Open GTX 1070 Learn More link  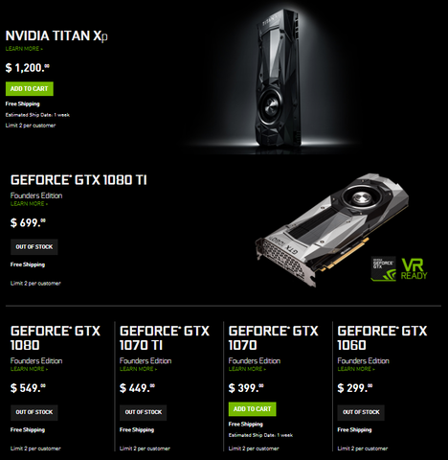click(247, 369)
